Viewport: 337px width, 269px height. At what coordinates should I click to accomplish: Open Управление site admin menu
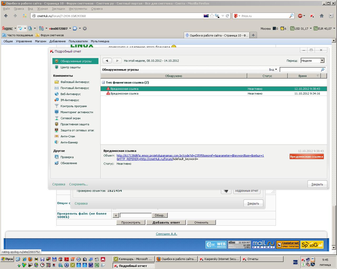pyautogui.click(x=24, y=41)
